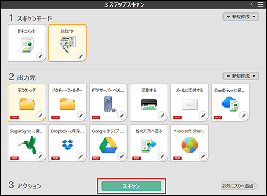Image resolution: width=267 pixels, height=196 pixels.
Task: Edit the FTPサーバー destination pencil icon
Action: point(122,116)
